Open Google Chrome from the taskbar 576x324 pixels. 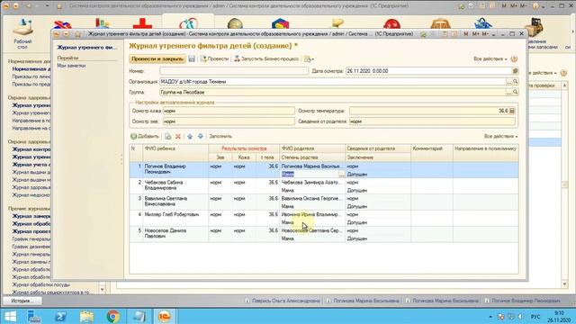pyautogui.click(x=113, y=316)
